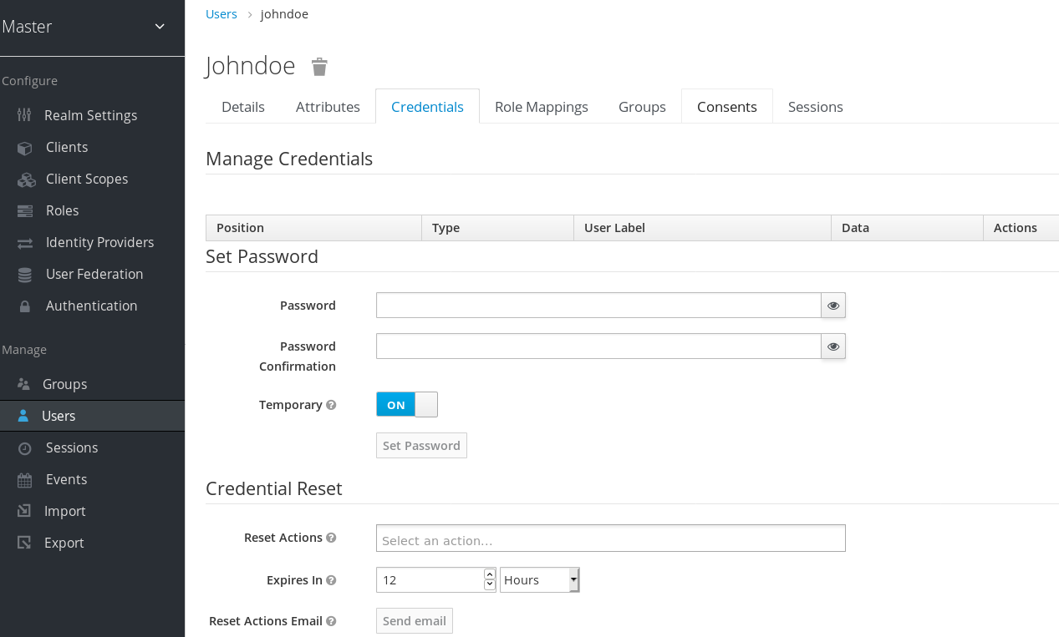
Task: Switch to the Details tab
Action: point(243,107)
